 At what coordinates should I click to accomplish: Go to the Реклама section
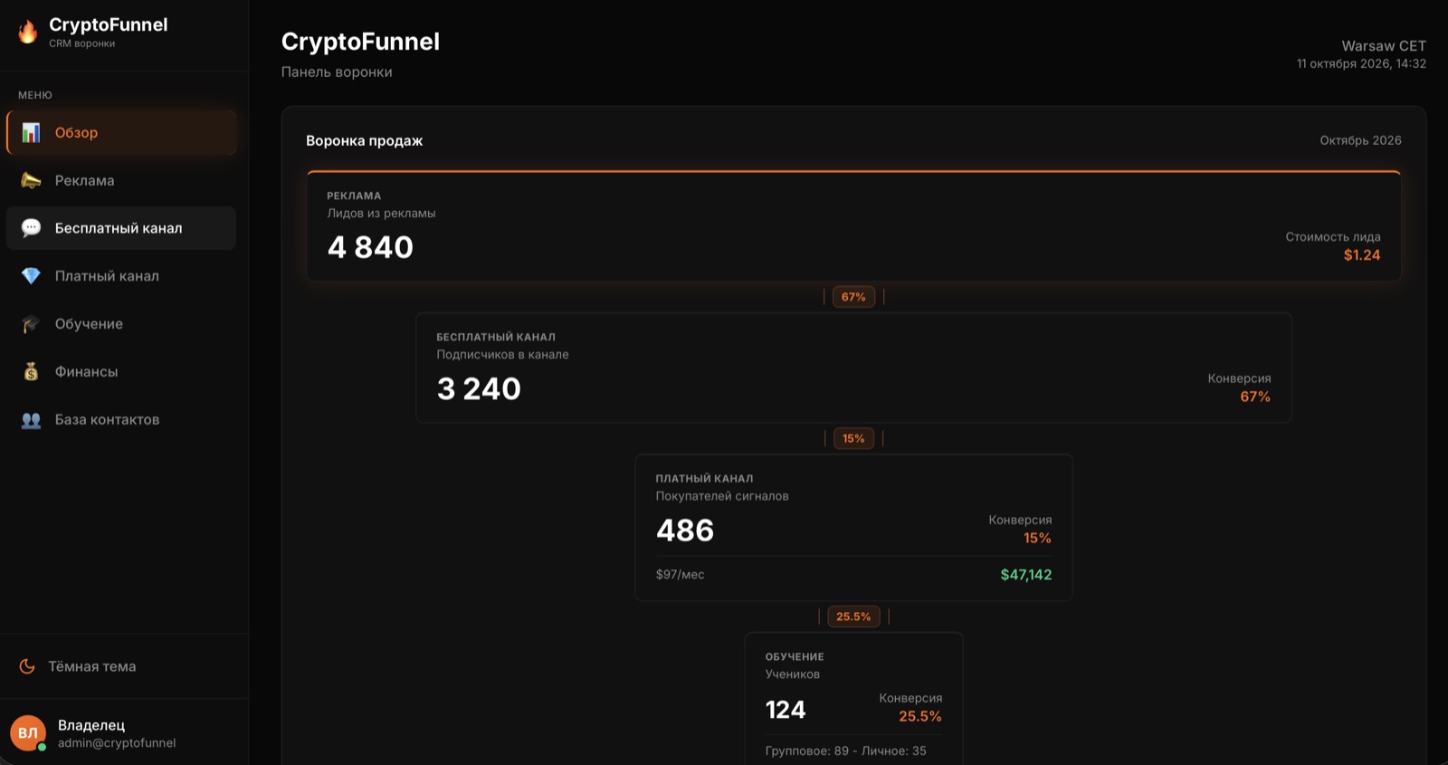click(121, 180)
